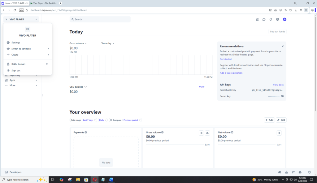Sign out of the account
The width and height of the screenshot is (317, 183).
(28, 71)
